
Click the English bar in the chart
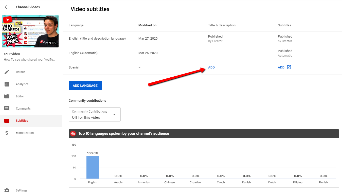coord(93,167)
